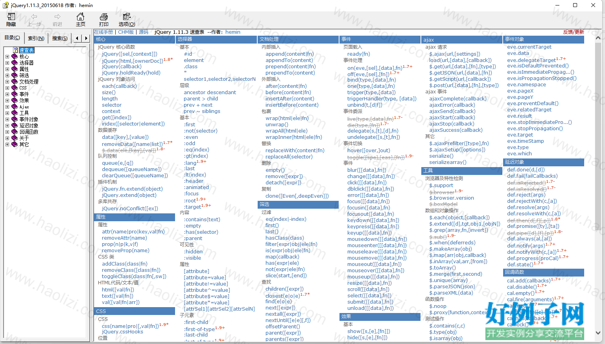Switch to the 搜索(S) tab
The height and width of the screenshot is (344, 605).
pos(60,38)
